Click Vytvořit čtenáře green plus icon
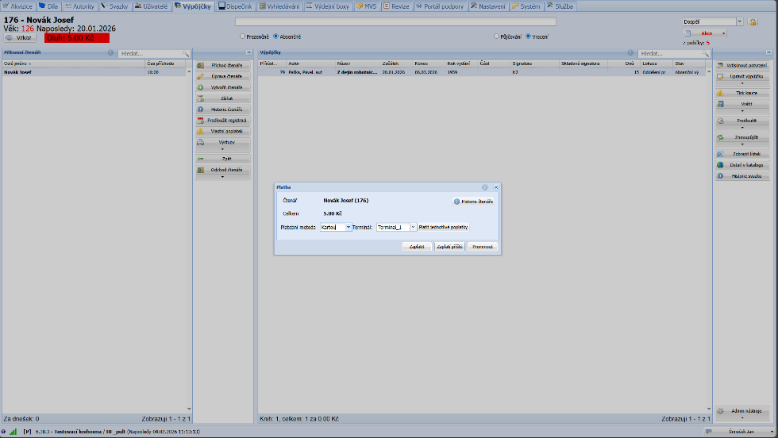Viewport: 778px width, 438px height. [201, 87]
